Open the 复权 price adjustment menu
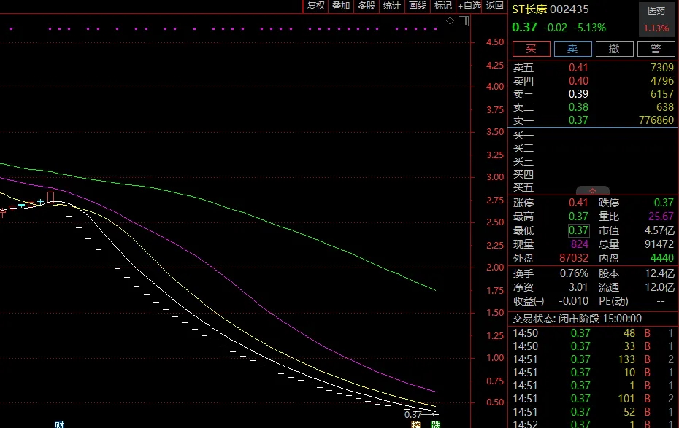The width and height of the screenshot is (679, 428). (x=315, y=6)
